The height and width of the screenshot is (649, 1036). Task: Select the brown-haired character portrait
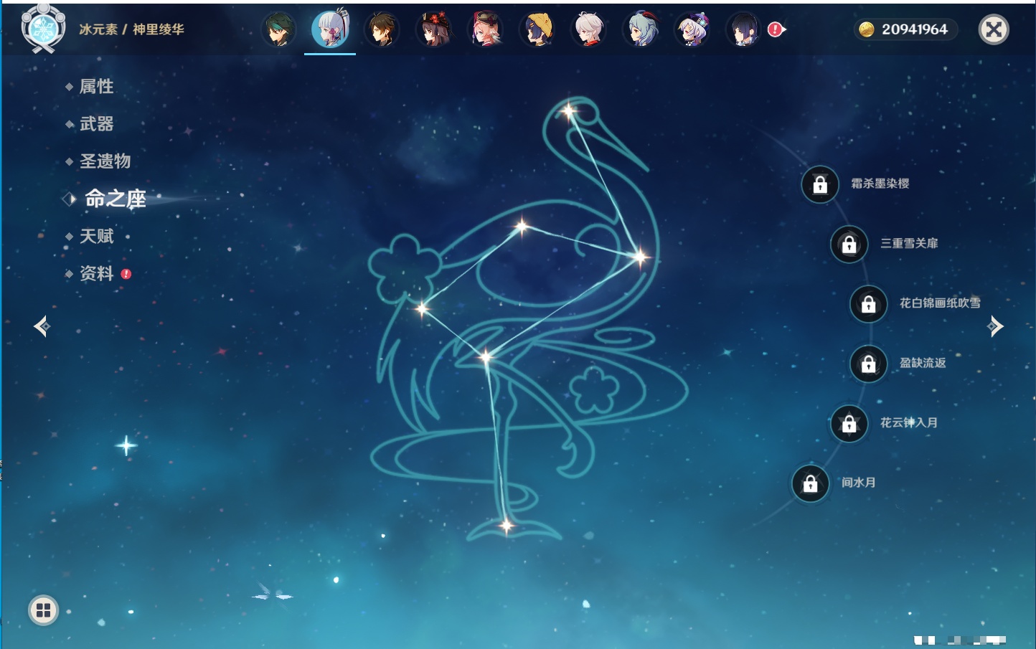click(382, 29)
